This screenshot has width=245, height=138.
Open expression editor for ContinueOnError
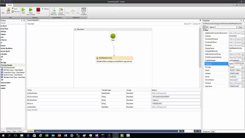coord(243,42)
